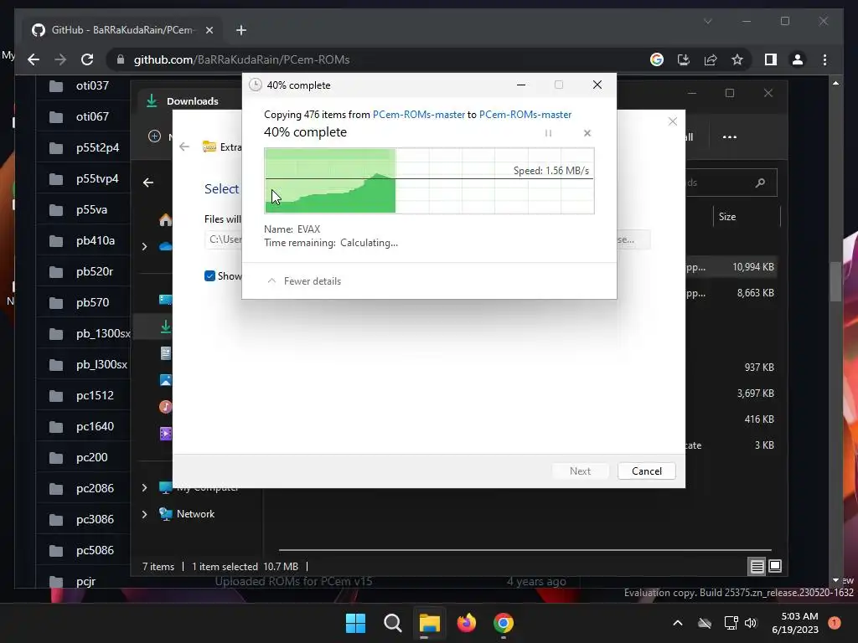Click the Chrome address bar URL

(241, 59)
